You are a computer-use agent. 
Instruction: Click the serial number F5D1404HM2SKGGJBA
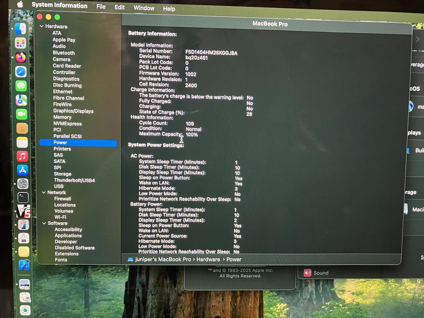[211, 53]
